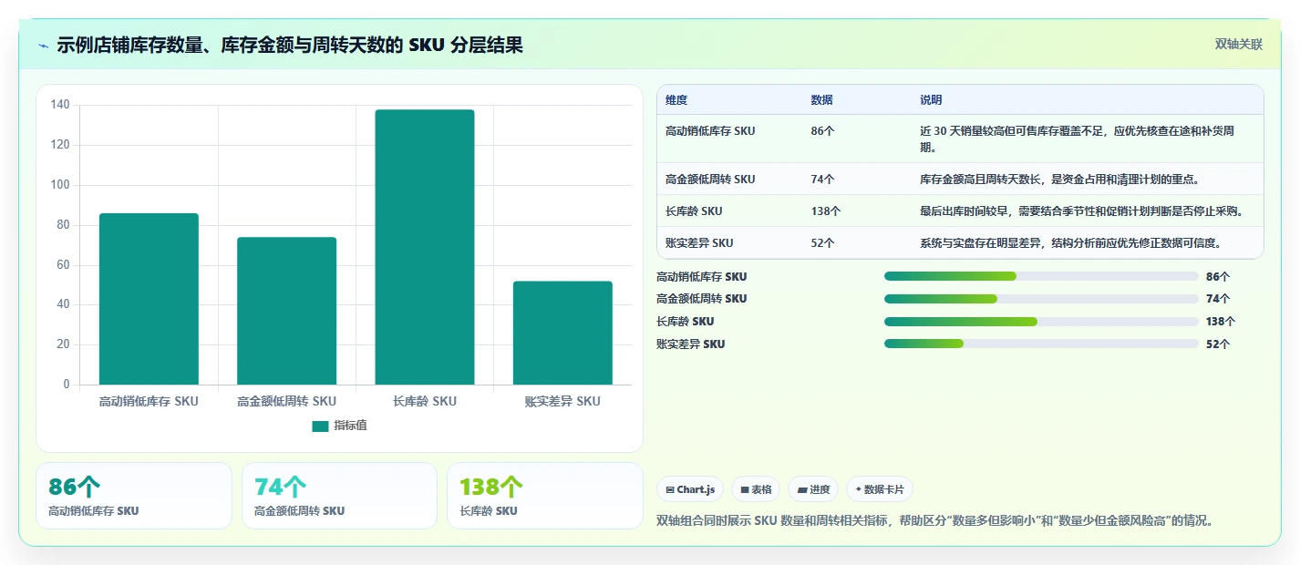Viewport: 1300px width, 565px height.
Task: Click the lightning icon beside the dashboard title
Action: point(44,46)
